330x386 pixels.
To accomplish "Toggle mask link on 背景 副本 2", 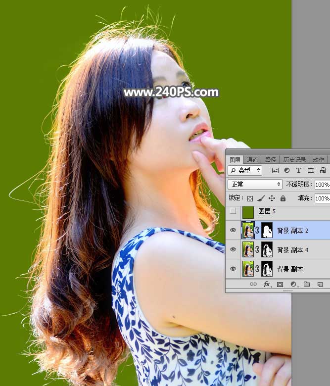I will (257, 230).
